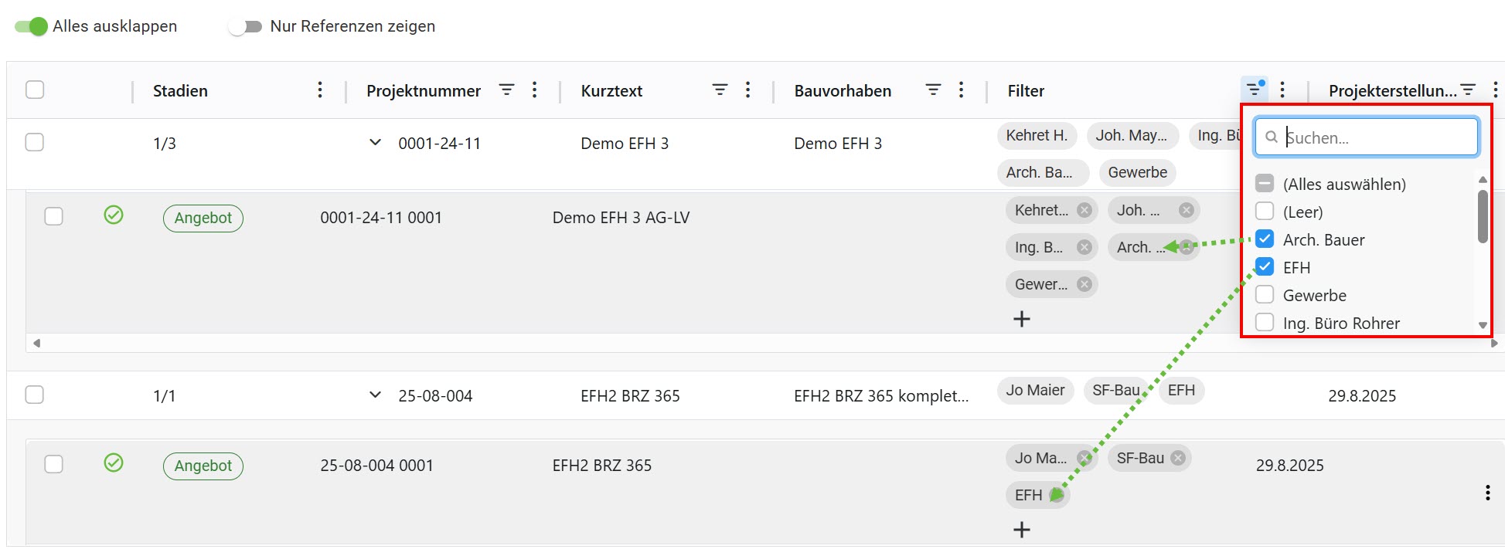1505x549 pixels.
Task: Remove the Gewerbe tag using its X icon
Action: pos(1085,284)
